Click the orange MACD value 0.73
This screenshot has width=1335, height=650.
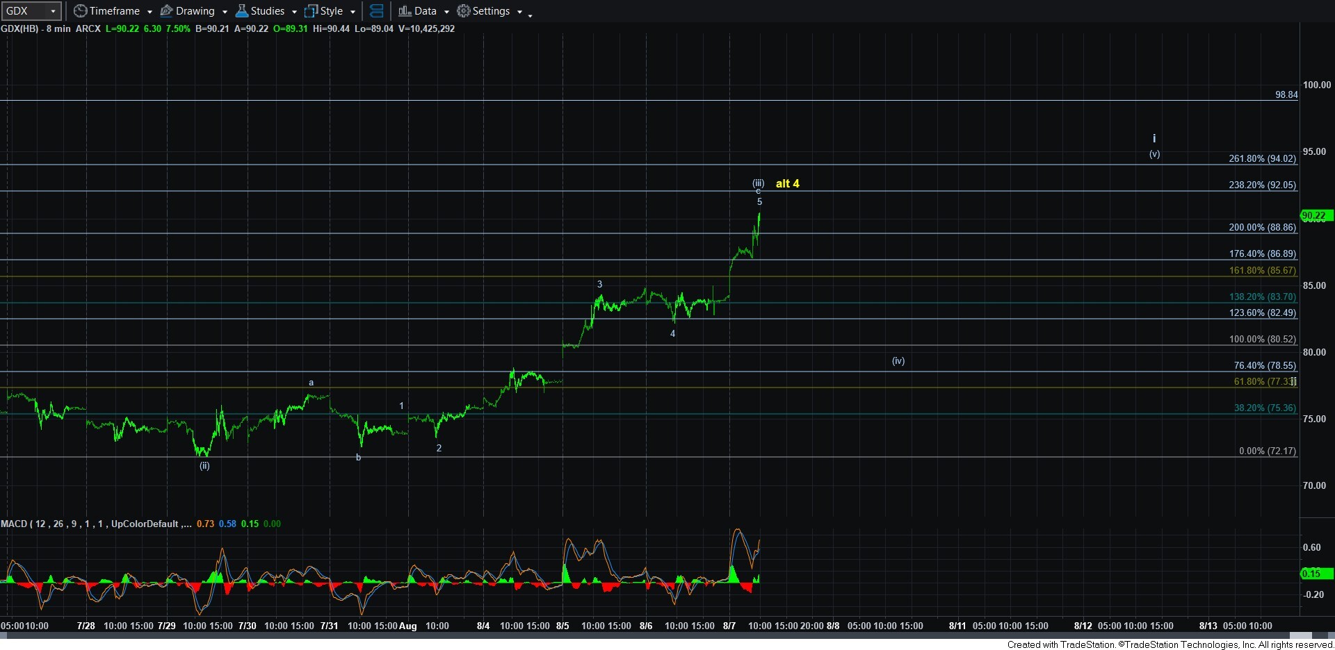pyautogui.click(x=205, y=524)
